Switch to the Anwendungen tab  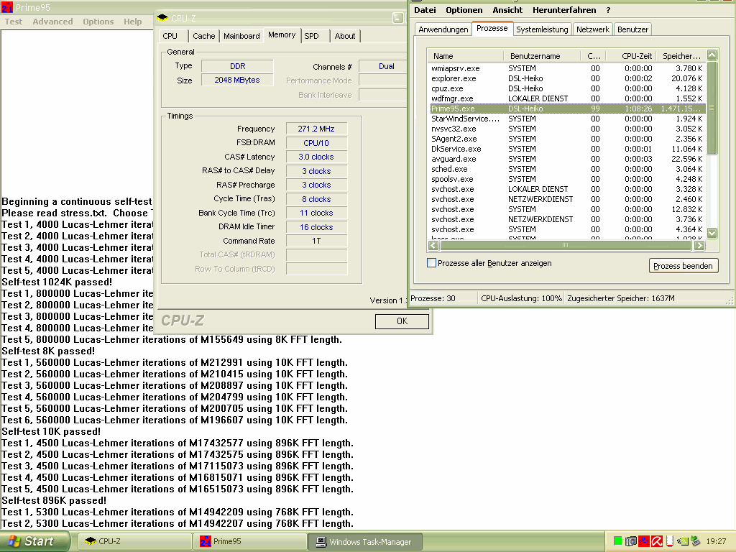tap(443, 29)
